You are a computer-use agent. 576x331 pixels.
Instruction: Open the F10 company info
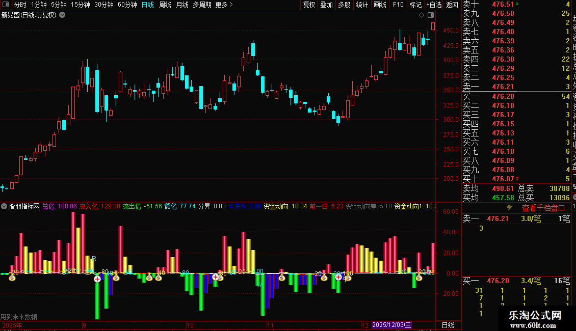[398, 5]
